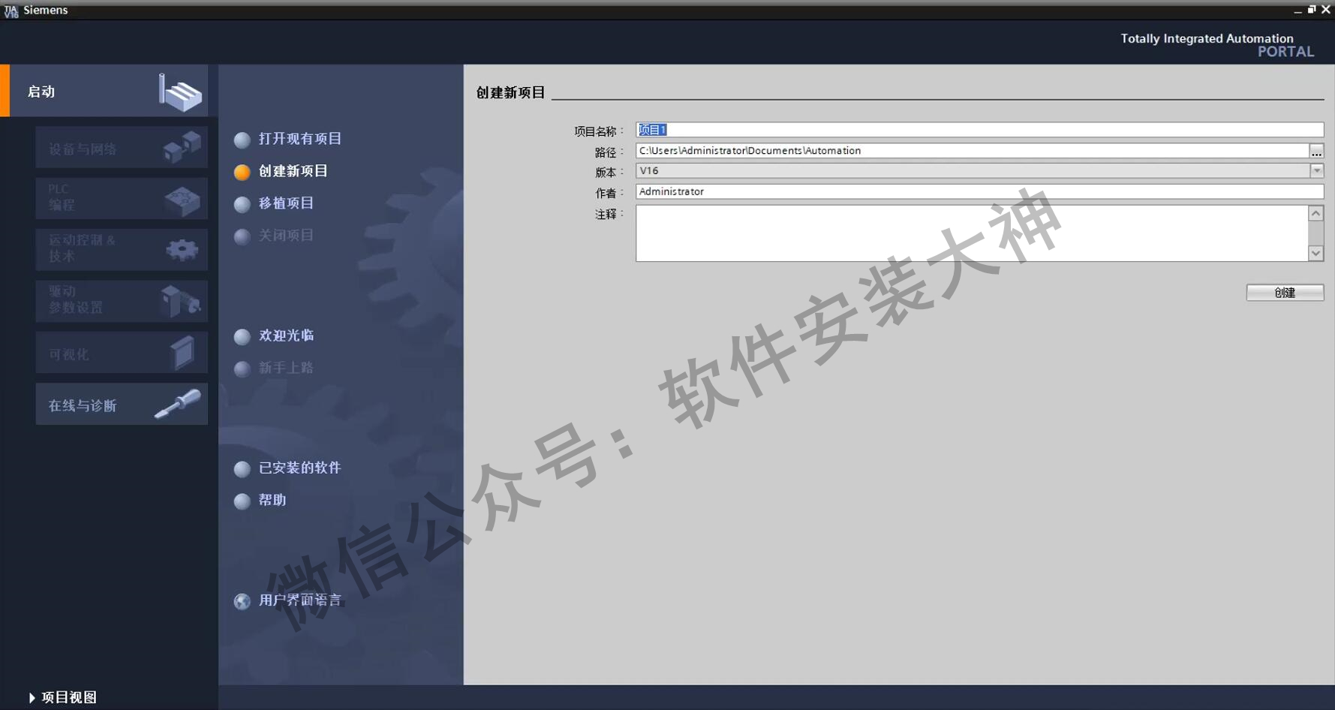Click the 作者 Administrator input field
Viewport: 1335px width, 710px height.
click(x=979, y=191)
